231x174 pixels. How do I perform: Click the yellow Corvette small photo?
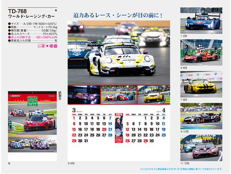pos(154,95)
